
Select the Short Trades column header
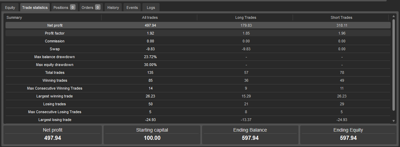[x=342, y=17]
